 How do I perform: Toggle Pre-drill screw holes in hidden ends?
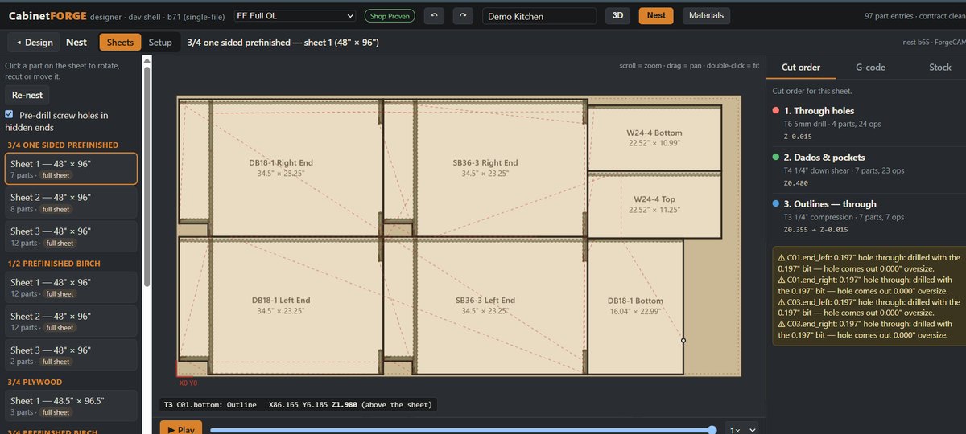tap(10, 115)
